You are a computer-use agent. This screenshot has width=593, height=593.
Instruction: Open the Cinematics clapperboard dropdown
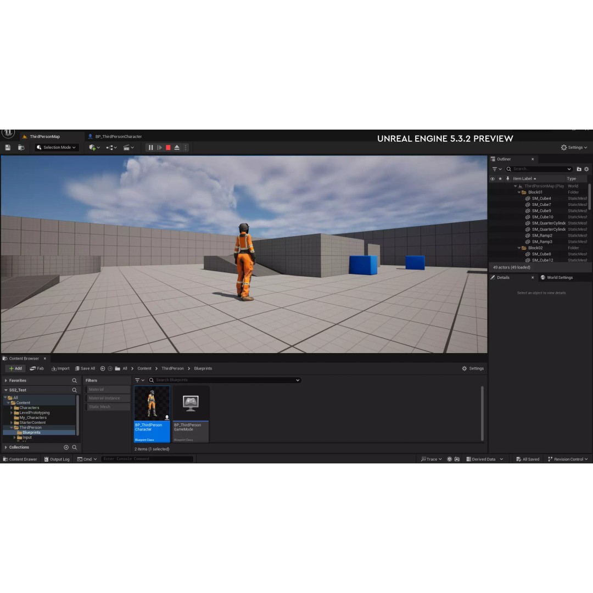coord(128,148)
